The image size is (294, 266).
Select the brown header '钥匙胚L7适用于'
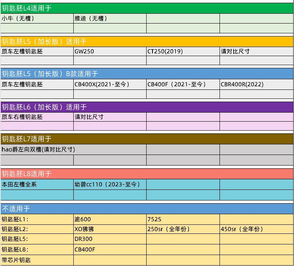[147, 139]
